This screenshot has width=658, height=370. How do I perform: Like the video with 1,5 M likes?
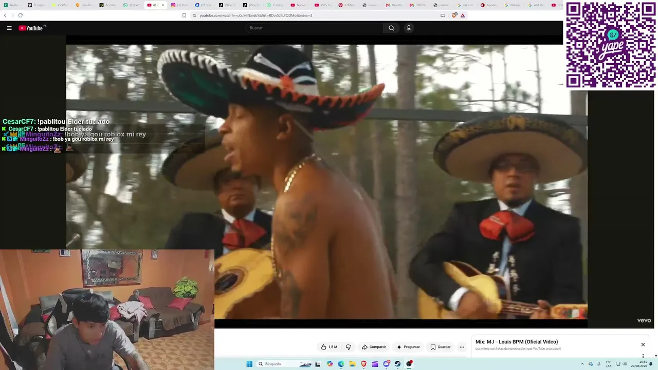[x=328, y=347]
